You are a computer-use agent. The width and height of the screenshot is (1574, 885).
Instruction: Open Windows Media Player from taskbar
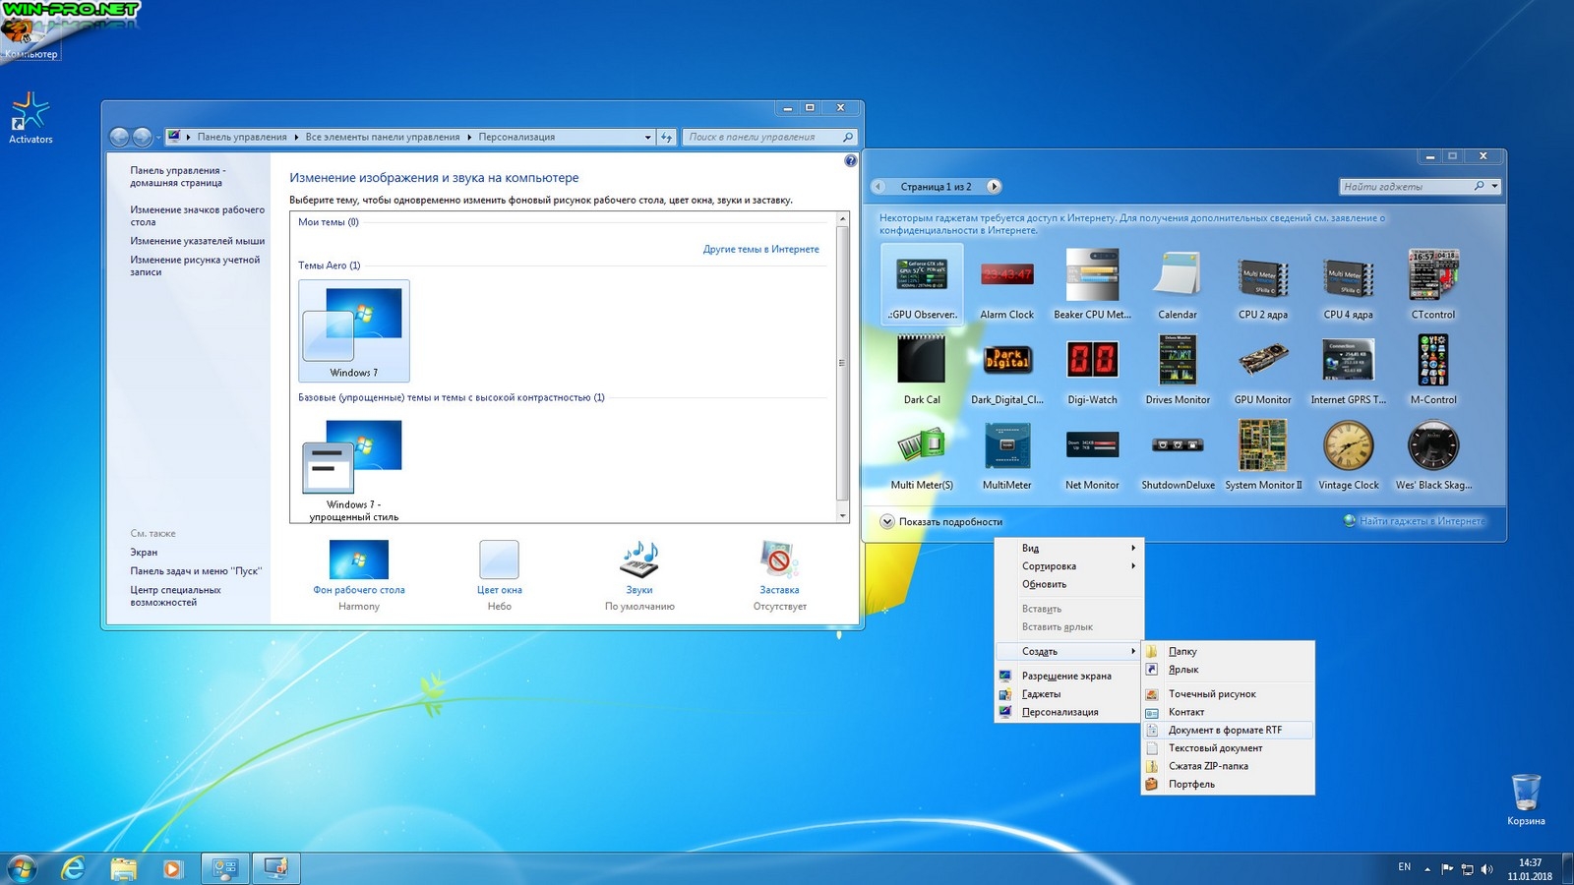[x=172, y=868]
